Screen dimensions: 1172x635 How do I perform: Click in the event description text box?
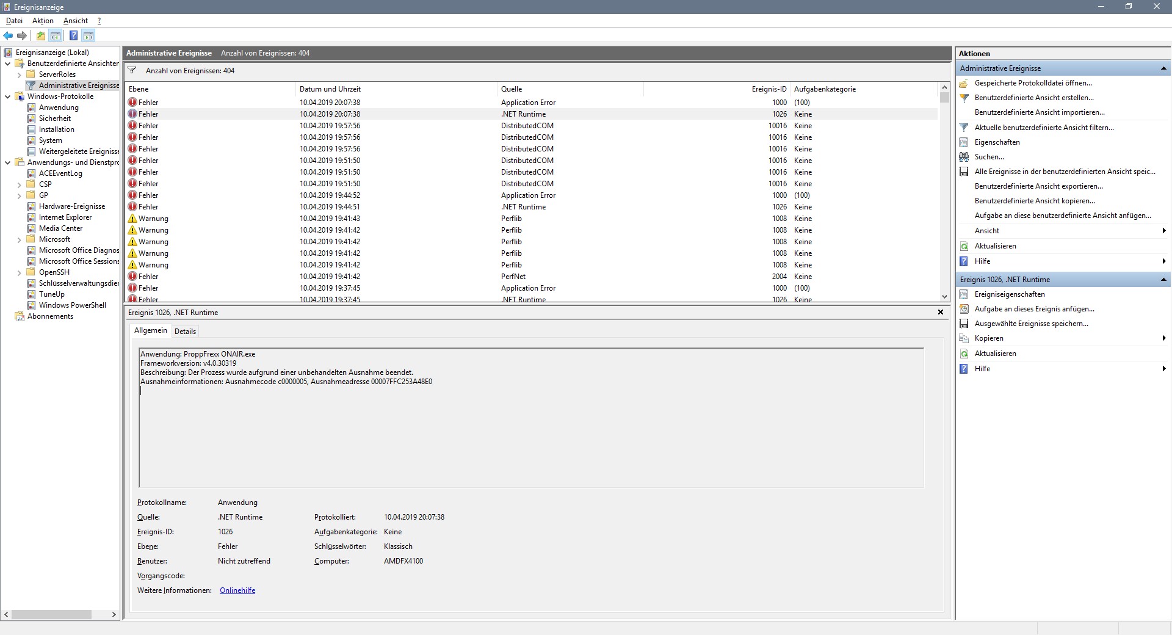[531, 418]
